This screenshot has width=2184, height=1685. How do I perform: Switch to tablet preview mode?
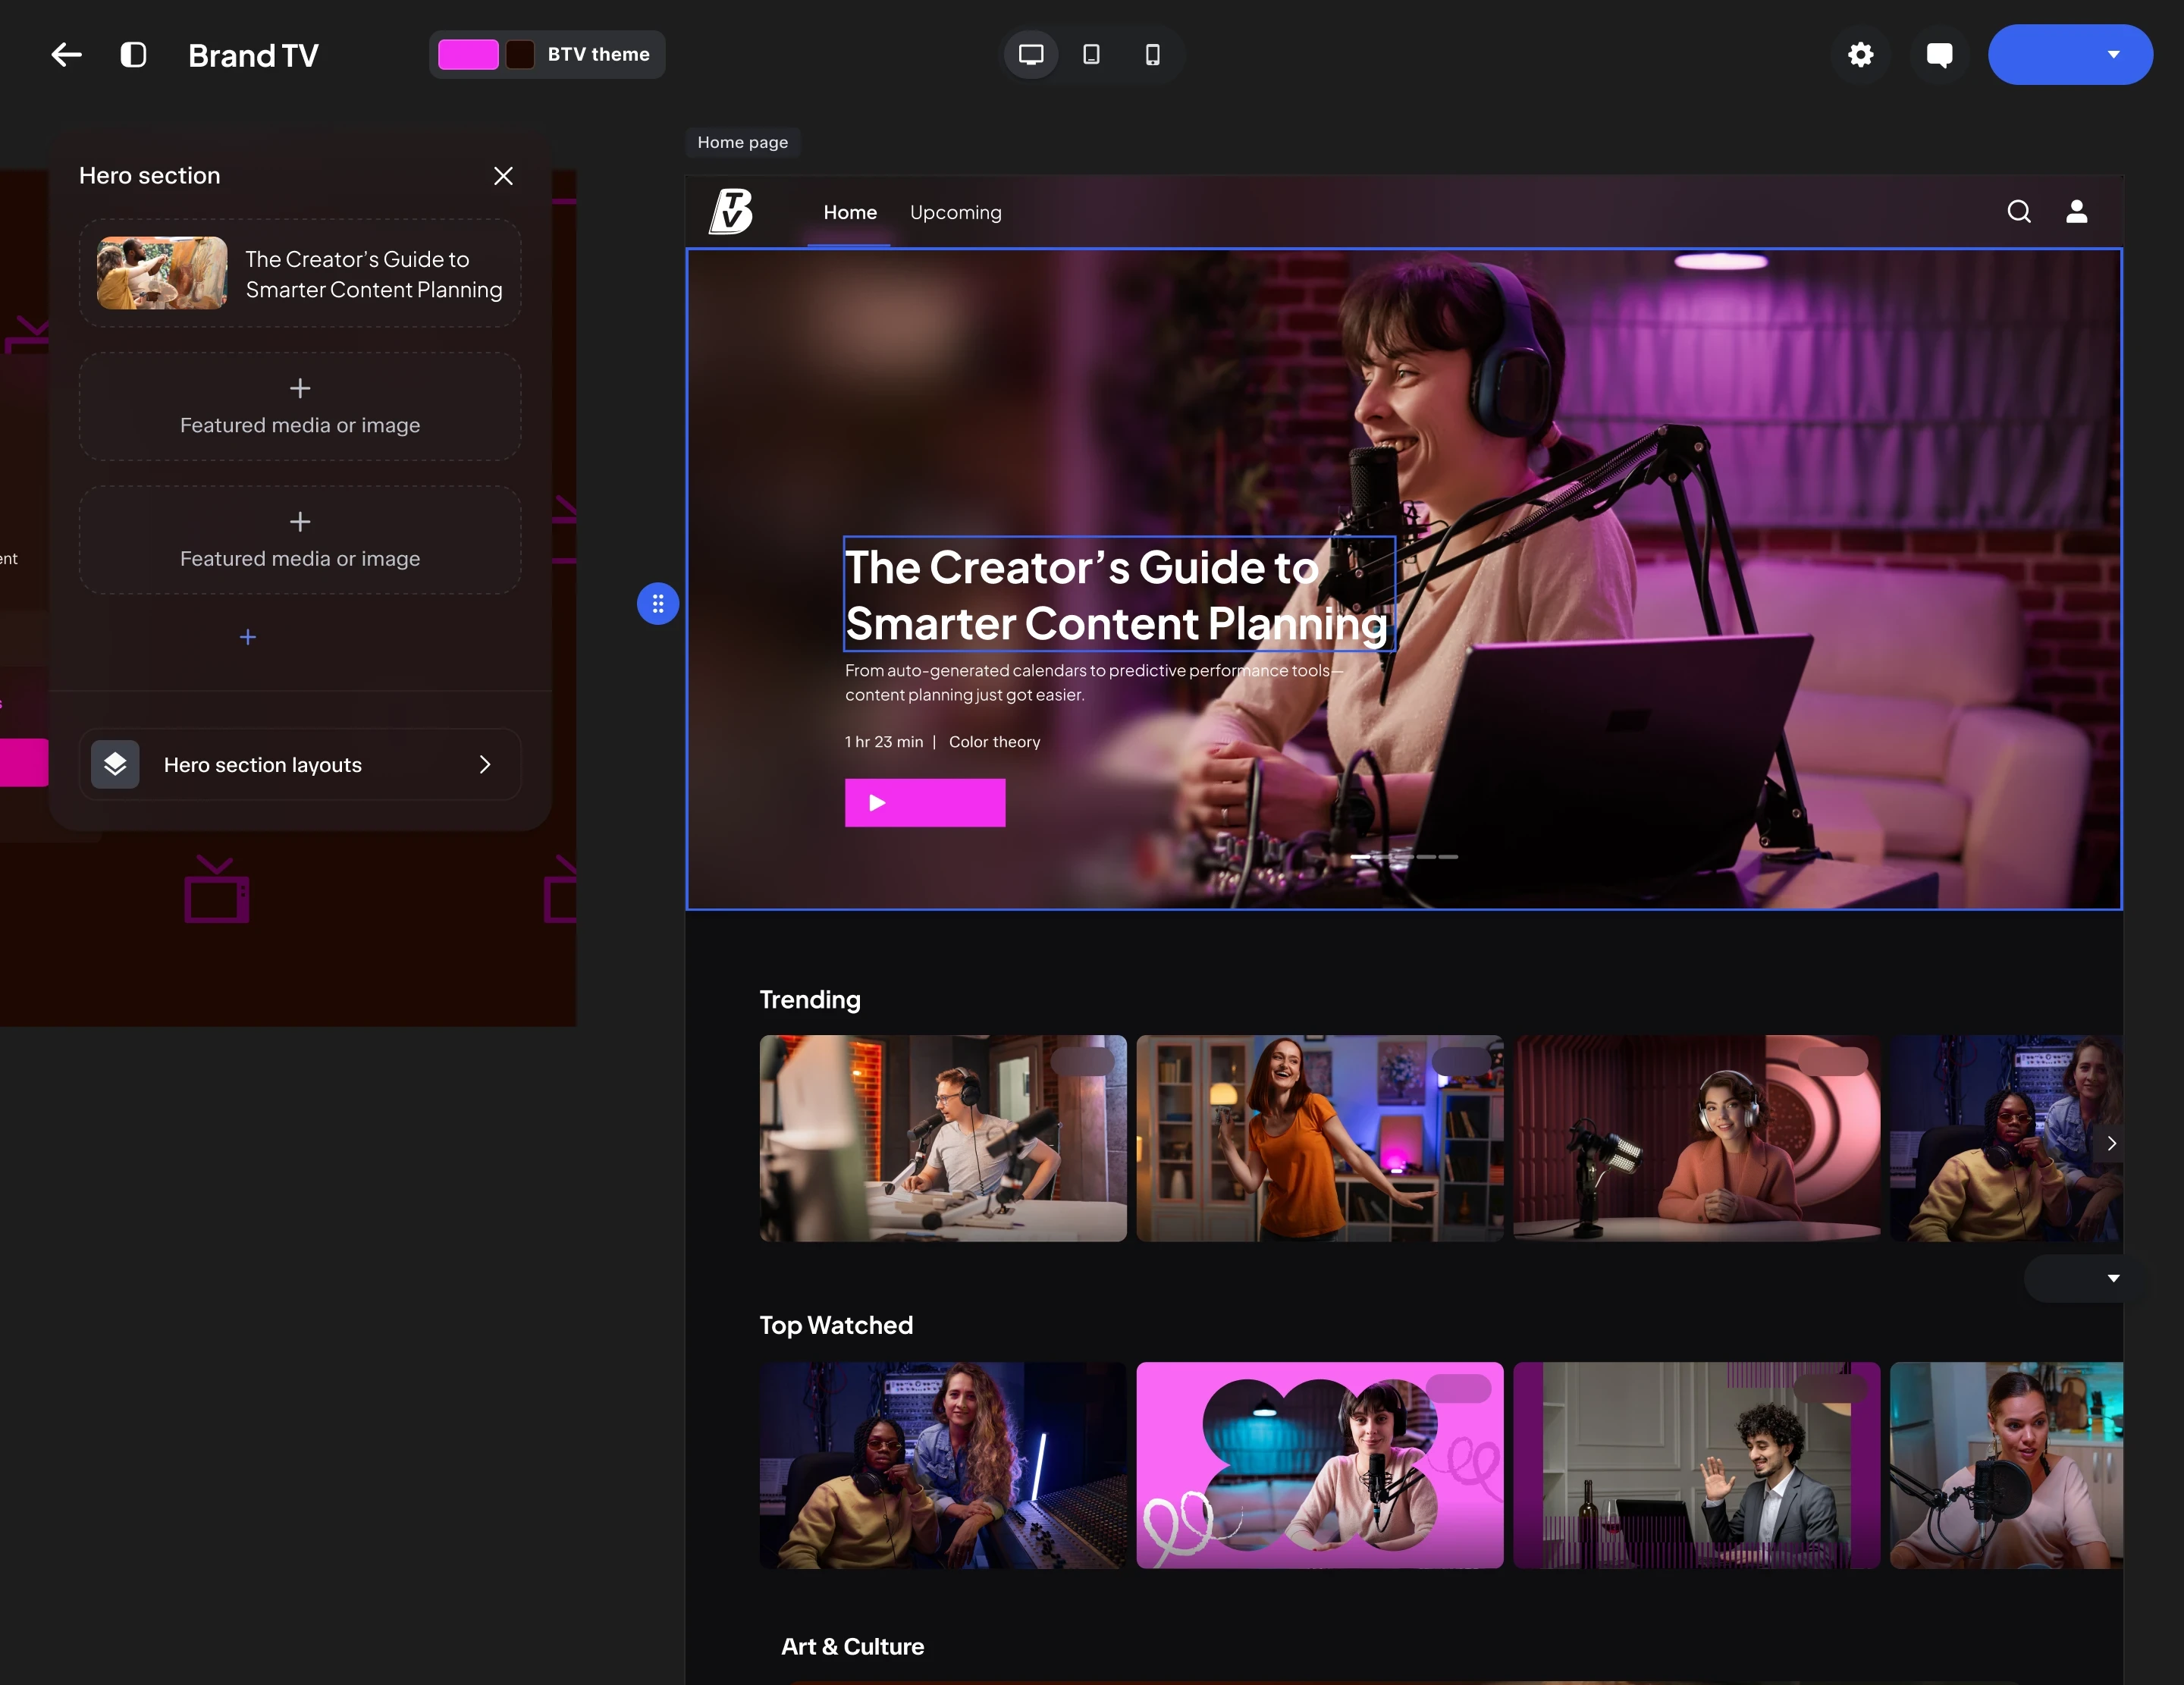coord(1091,55)
